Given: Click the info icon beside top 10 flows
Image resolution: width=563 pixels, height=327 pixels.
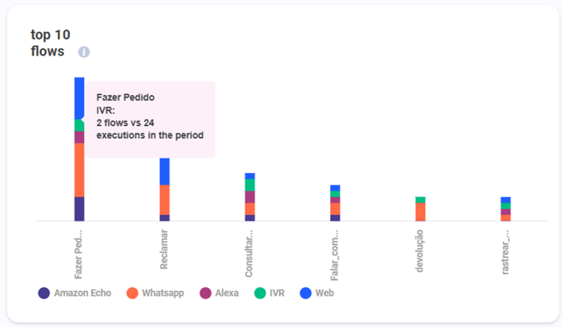Looking at the screenshot, I should click(84, 52).
